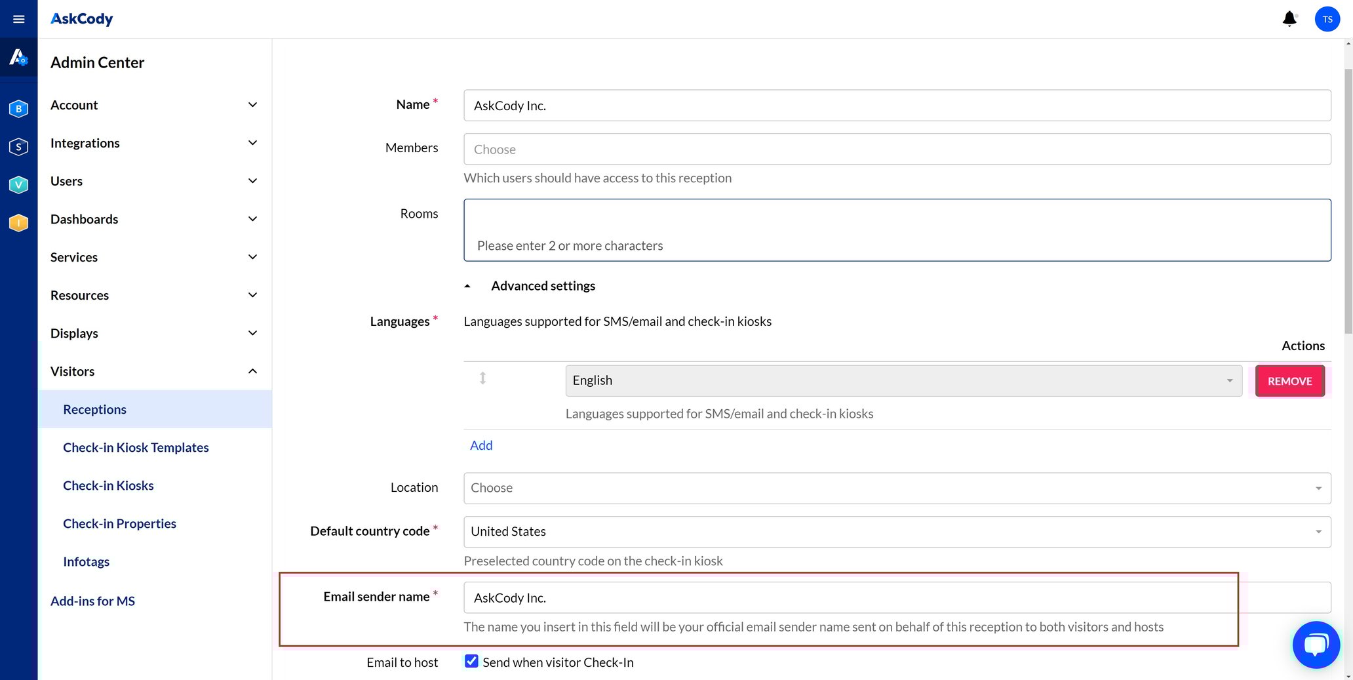The height and width of the screenshot is (680, 1353).
Task: Open the blue B Bookings module icon
Action: [x=18, y=109]
